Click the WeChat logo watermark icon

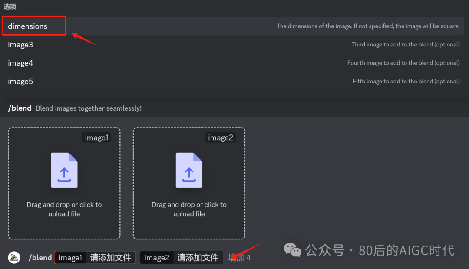(293, 250)
